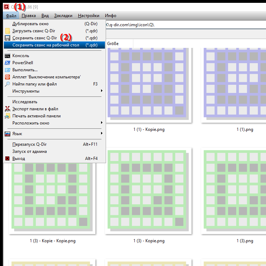Choose Исследовать menu entry
Viewport: 266px width, 266px height.
click(x=54, y=102)
